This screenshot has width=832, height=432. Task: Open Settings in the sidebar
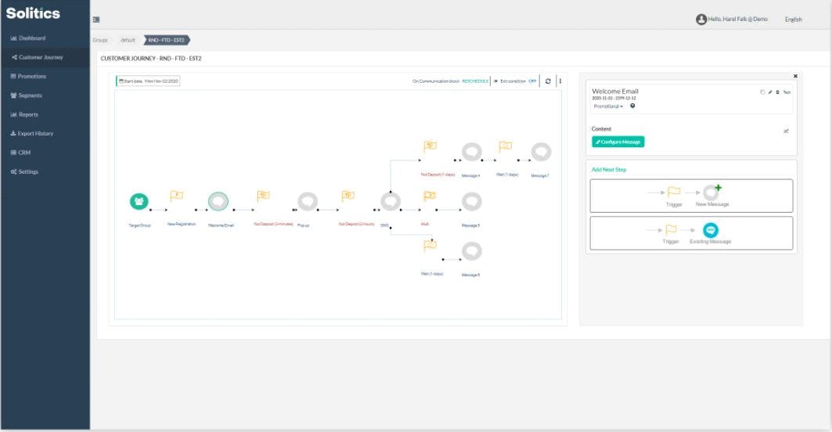(x=24, y=172)
